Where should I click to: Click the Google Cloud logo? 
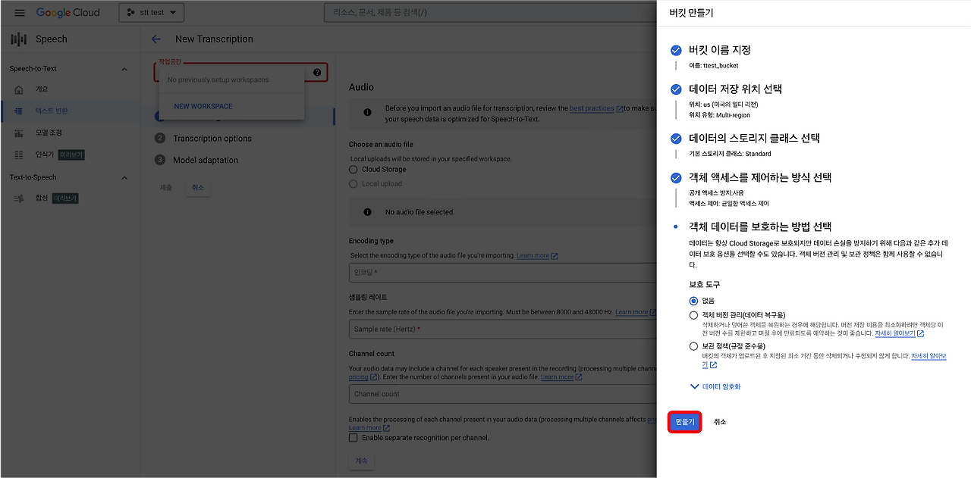[67, 12]
